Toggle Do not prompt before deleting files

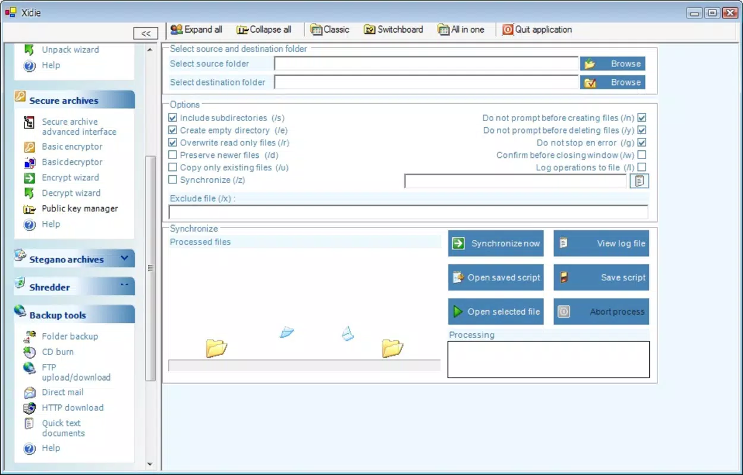click(642, 131)
